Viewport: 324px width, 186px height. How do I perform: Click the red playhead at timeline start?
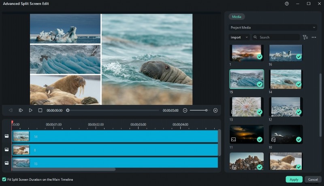12,122
